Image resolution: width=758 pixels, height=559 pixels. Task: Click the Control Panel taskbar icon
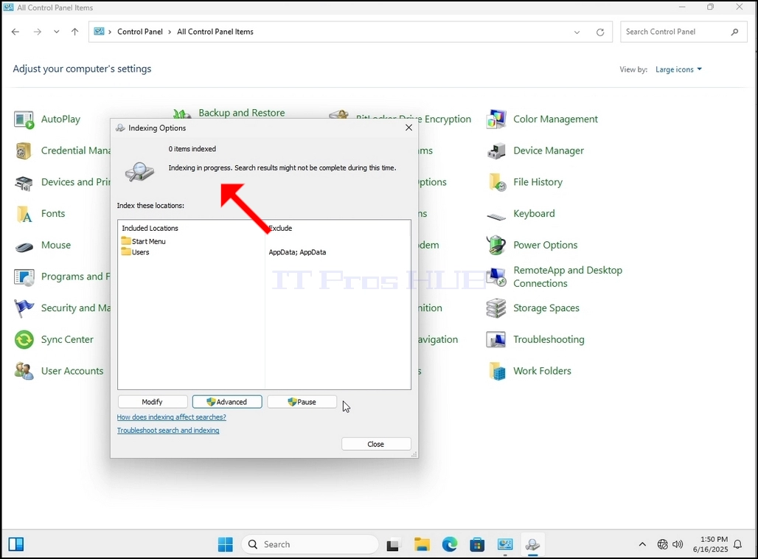coord(505,544)
